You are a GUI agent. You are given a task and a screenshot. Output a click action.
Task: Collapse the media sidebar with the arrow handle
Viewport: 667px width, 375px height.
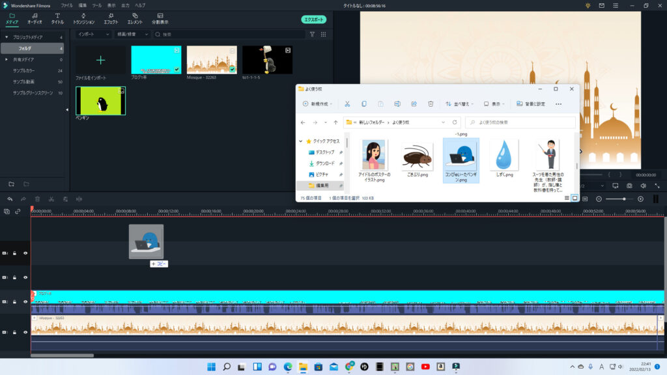(x=67, y=110)
